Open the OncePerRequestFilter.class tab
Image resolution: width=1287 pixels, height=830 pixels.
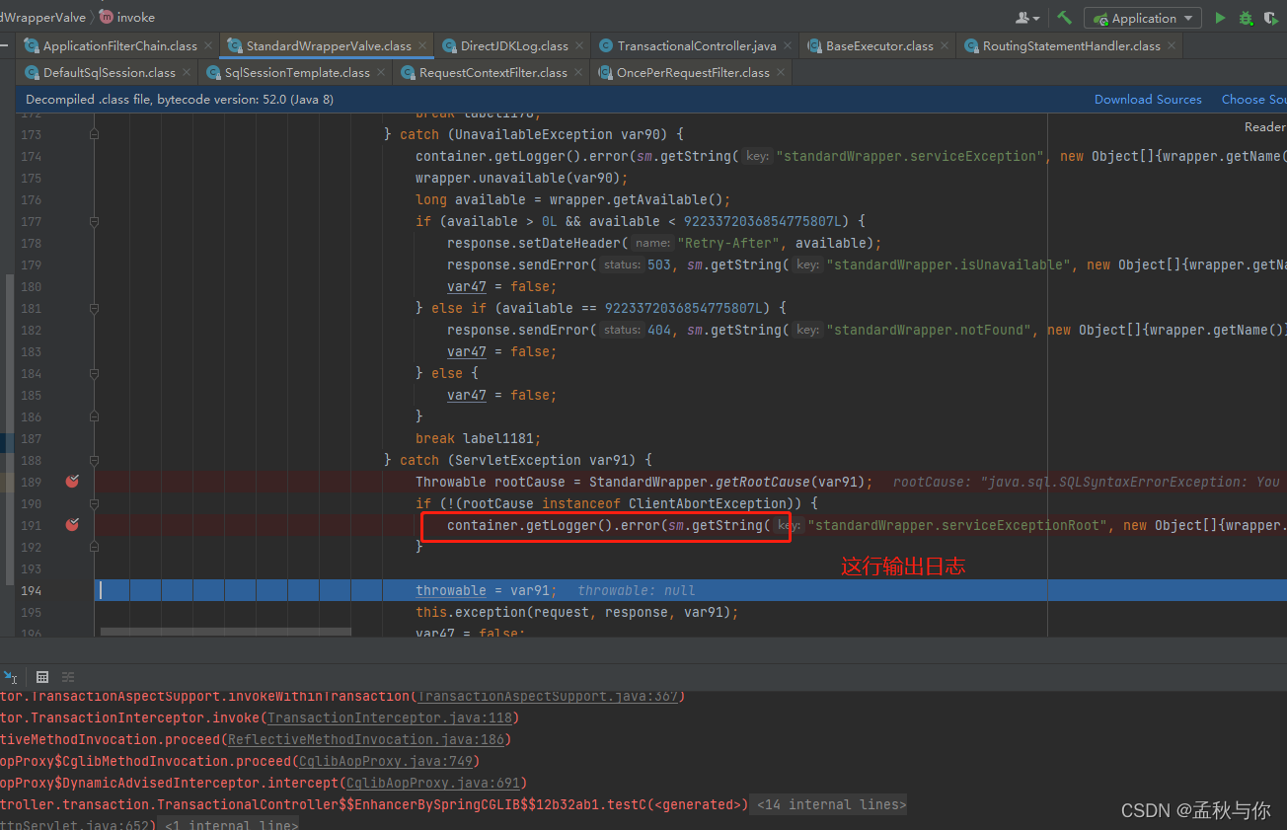(x=693, y=72)
